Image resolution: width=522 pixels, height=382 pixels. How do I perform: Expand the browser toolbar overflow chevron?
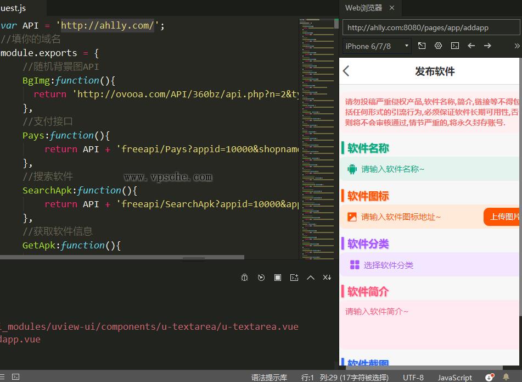click(x=517, y=46)
